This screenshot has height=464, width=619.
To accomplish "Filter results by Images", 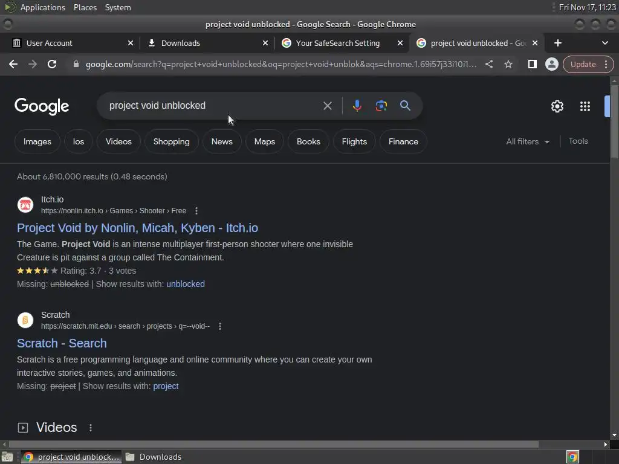I will 37,141.
